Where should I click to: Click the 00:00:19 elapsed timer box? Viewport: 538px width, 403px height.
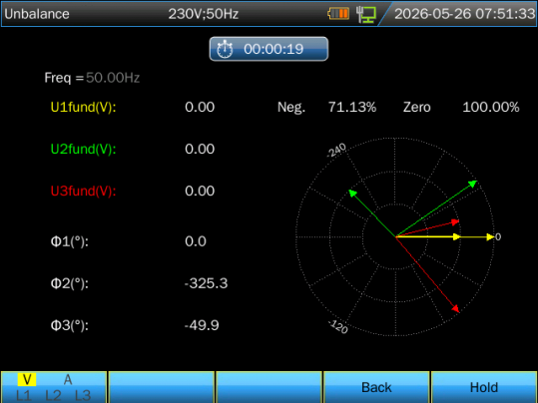coord(269,49)
